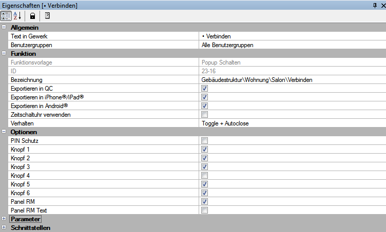Sort properties alphabetically with A-Z icon
The height and width of the screenshot is (232, 386).
coord(17,16)
